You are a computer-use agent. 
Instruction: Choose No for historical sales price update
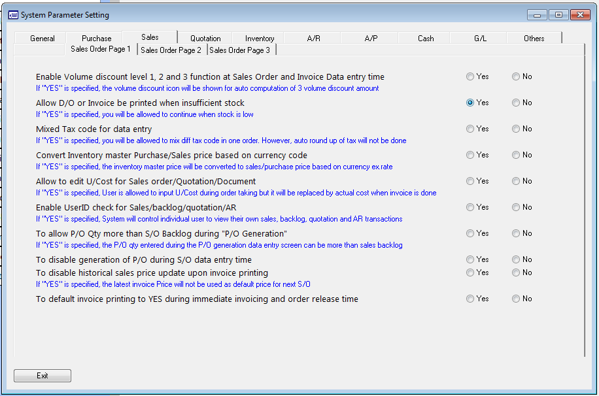pyautogui.click(x=516, y=272)
